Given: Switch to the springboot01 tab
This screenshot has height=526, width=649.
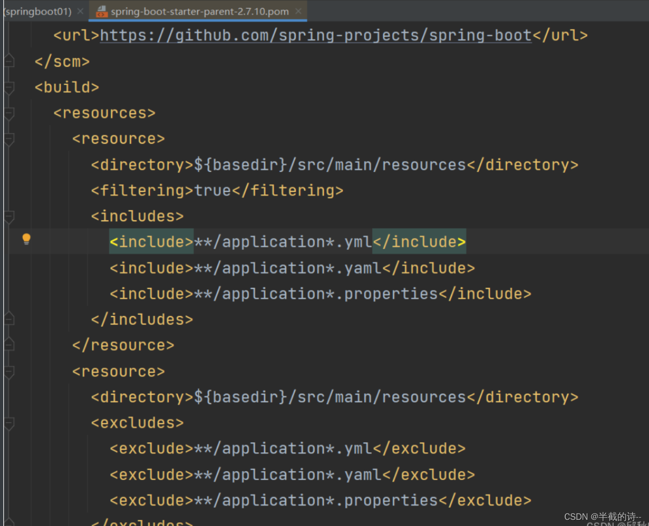Looking at the screenshot, I should pyautogui.click(x=38, y=11).
